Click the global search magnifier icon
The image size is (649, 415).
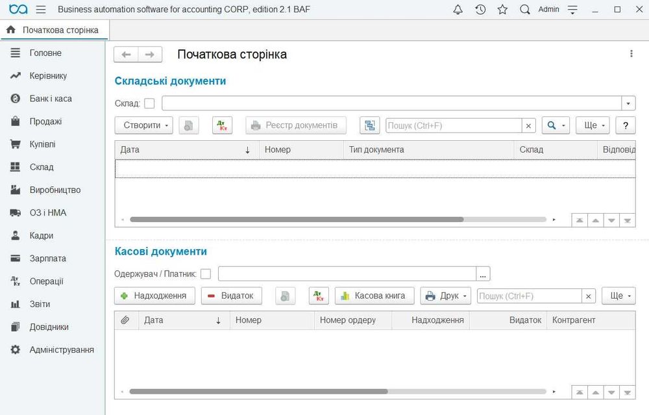click(525, 10)
